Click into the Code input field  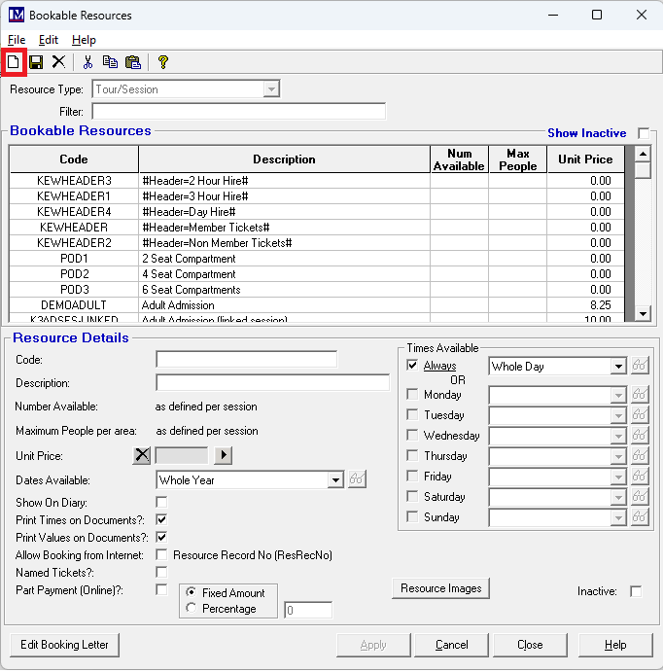246,359
